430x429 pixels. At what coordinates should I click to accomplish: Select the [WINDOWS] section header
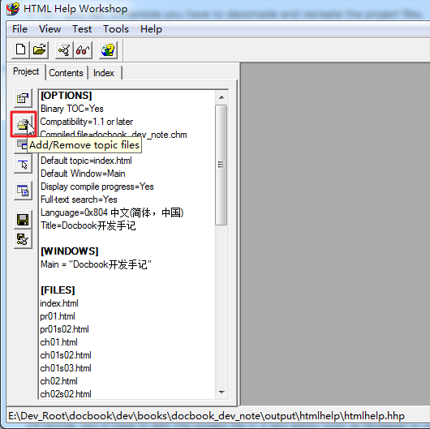(70, 251)
